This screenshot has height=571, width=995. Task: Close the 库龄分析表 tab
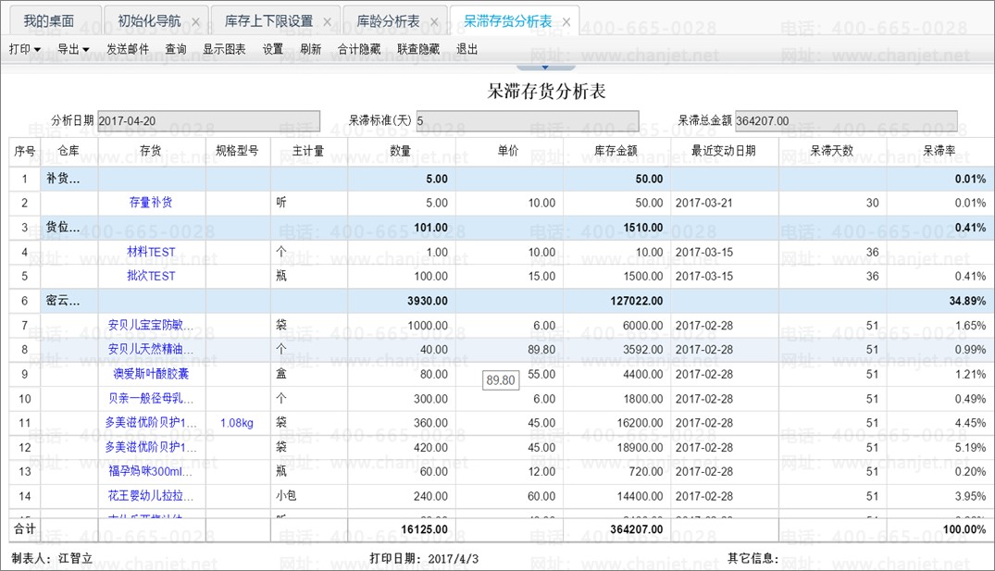click(433, 21)
